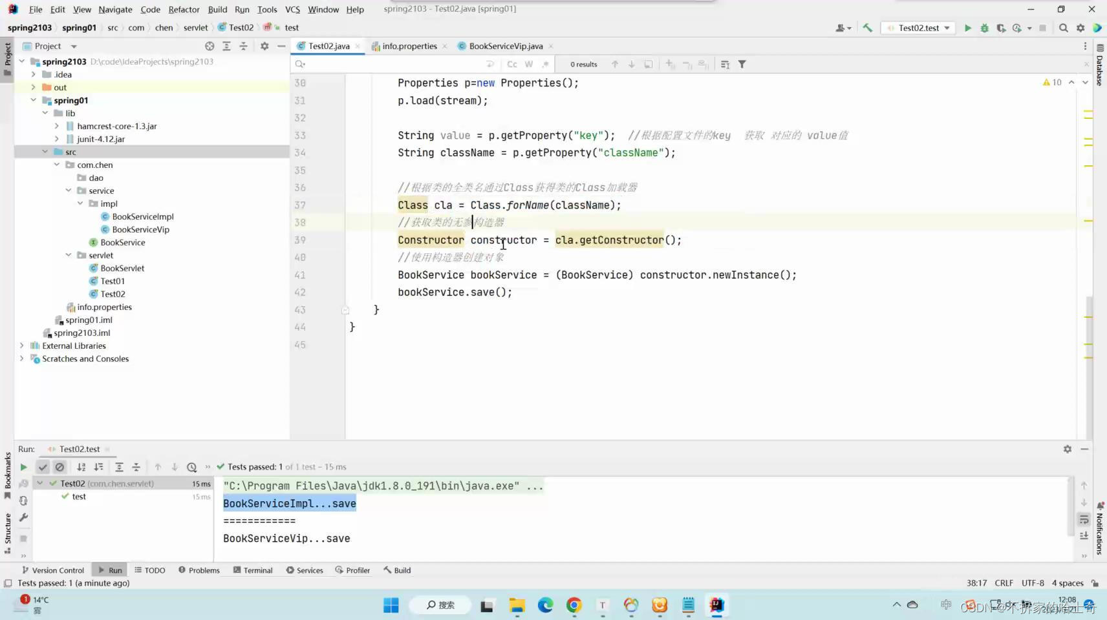Rerun tests with the green arrow
1107x620 pixels.
[x=23, y=466]
